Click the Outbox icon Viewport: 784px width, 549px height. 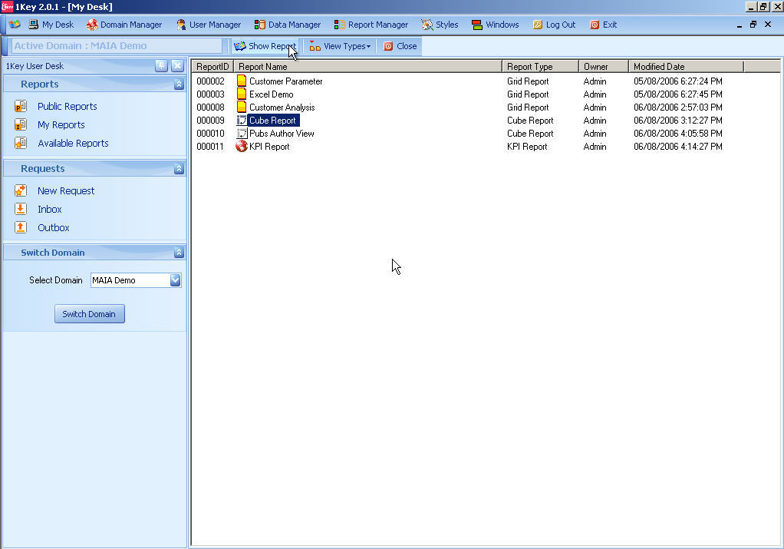tap(21, 228)
